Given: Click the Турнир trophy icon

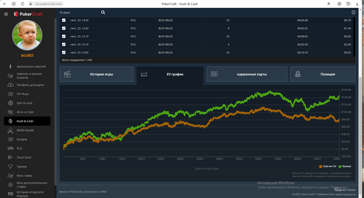Looking at the screenshot, I should tap(10, 166).
